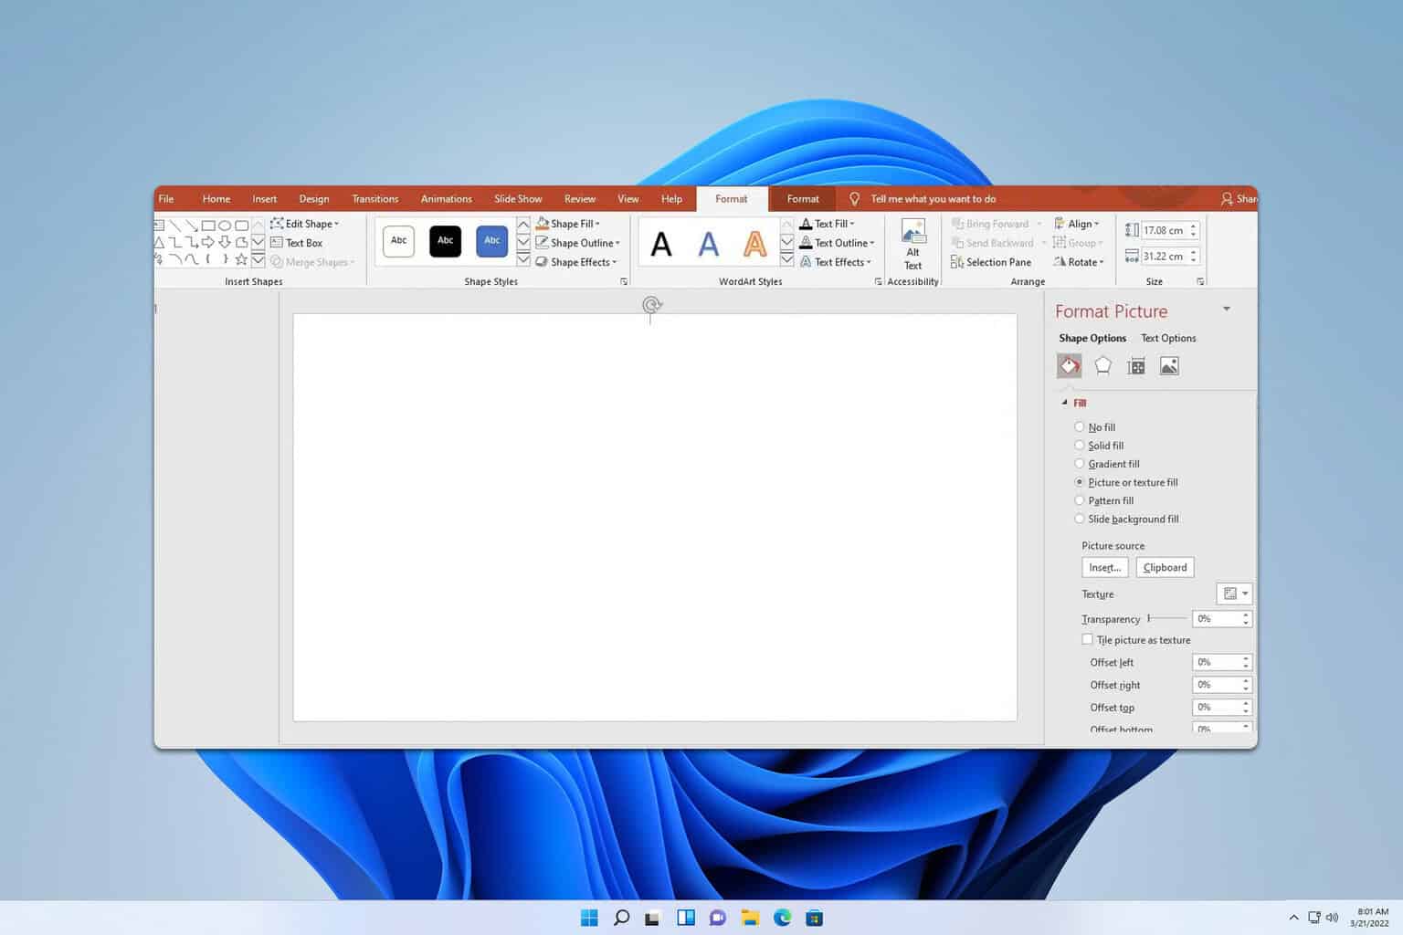Apply the black Abc shape style
The image size is (1403, 935).
tap(446, 241)
